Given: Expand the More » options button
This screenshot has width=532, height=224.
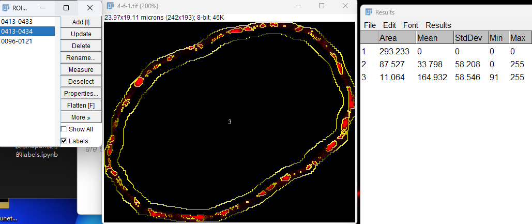Looking at the screenshot, I should (81, 117).
